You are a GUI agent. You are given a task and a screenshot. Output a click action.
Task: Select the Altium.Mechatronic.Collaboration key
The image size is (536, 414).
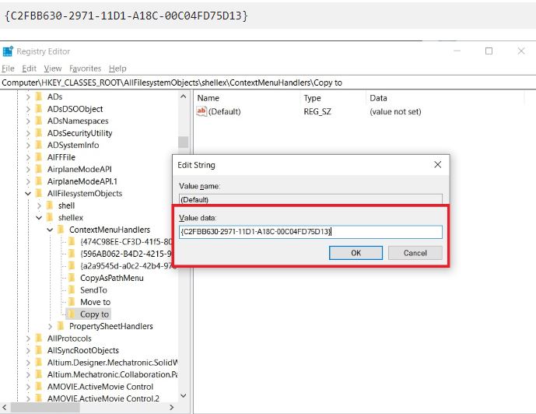(x=113, y=374)
